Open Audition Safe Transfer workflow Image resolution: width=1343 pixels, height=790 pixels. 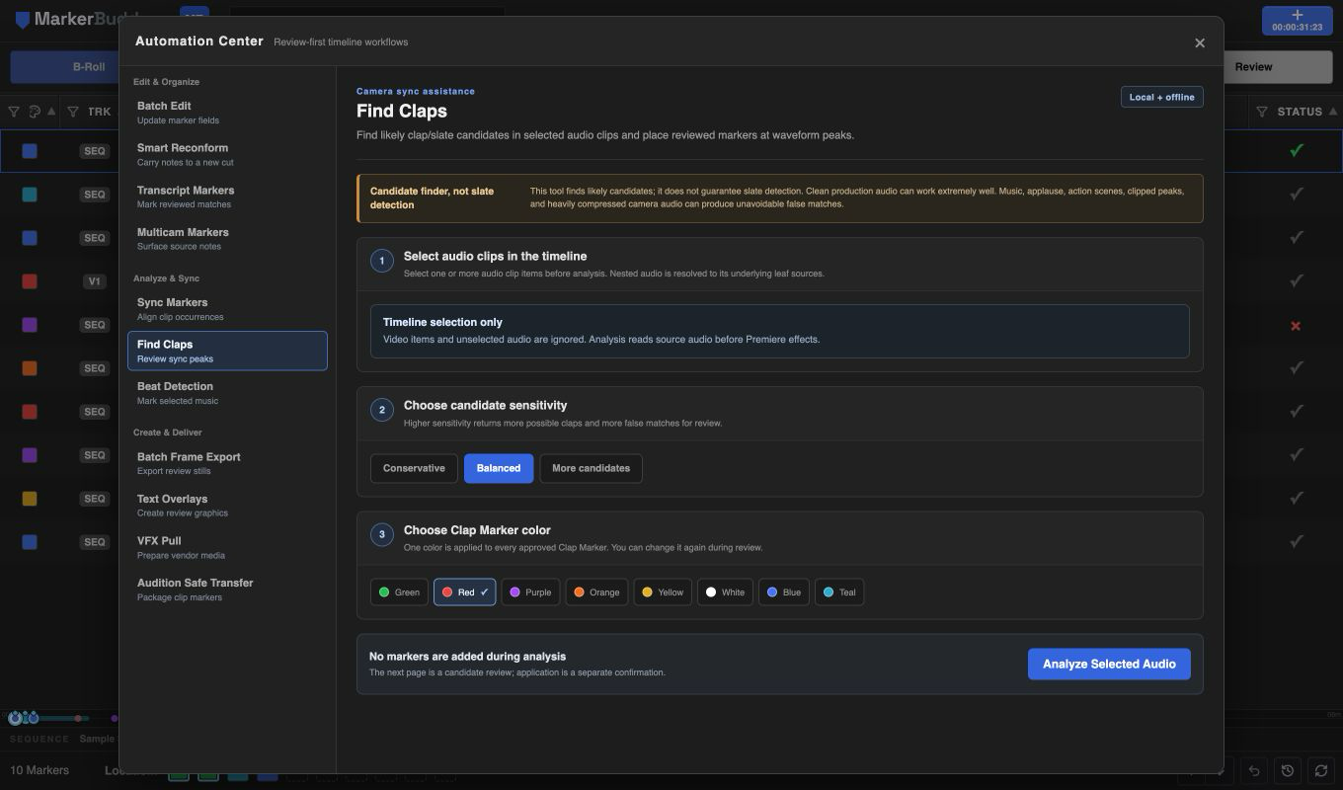pos(227,590)
